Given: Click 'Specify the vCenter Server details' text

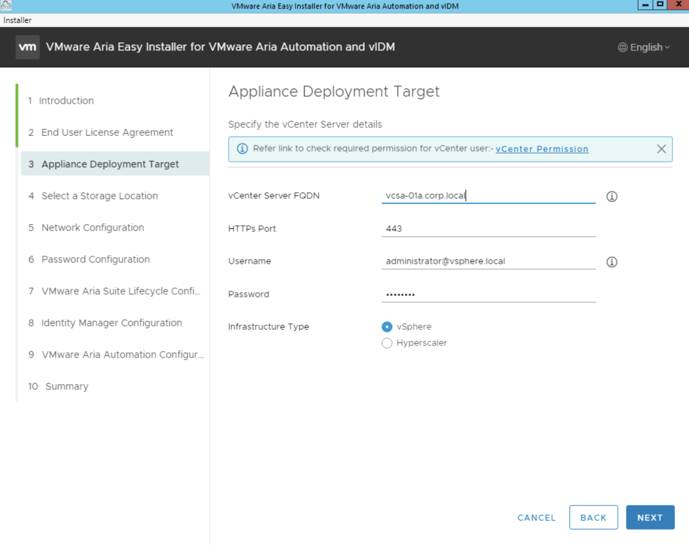Looking at the screenshot, I should tap(305, 124).
